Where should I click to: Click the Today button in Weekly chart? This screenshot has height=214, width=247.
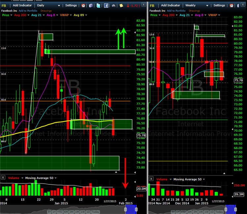[219, 212]
